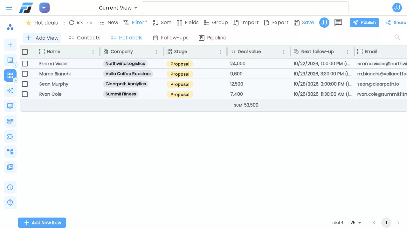Select the Hot deals view tab
The height and width of the screenshot is (229, 407).
tap(127, 38)
